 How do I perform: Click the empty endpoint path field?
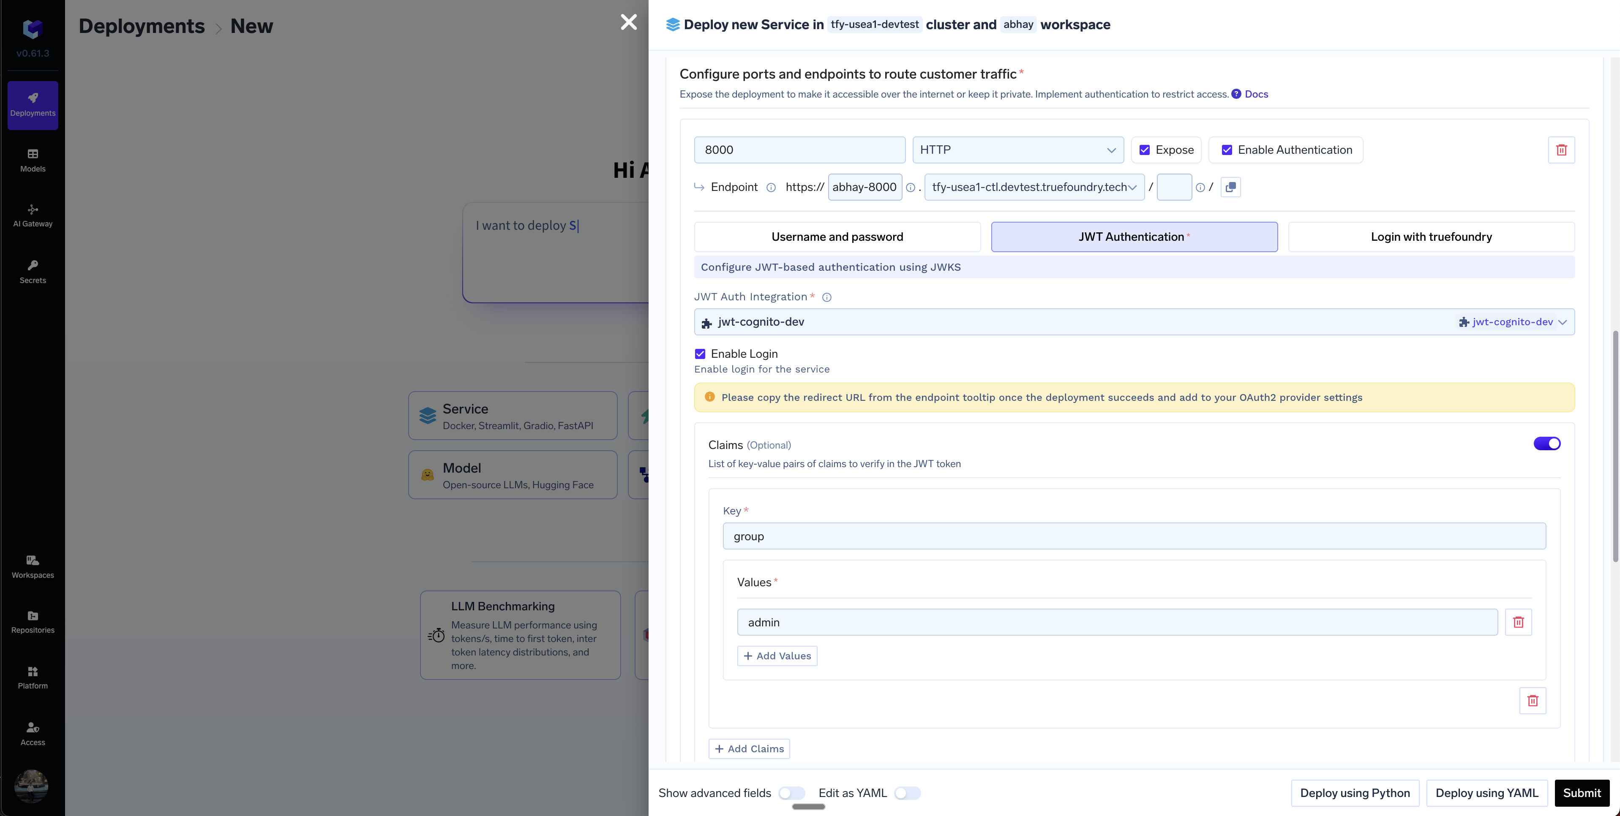point(1173,188)
